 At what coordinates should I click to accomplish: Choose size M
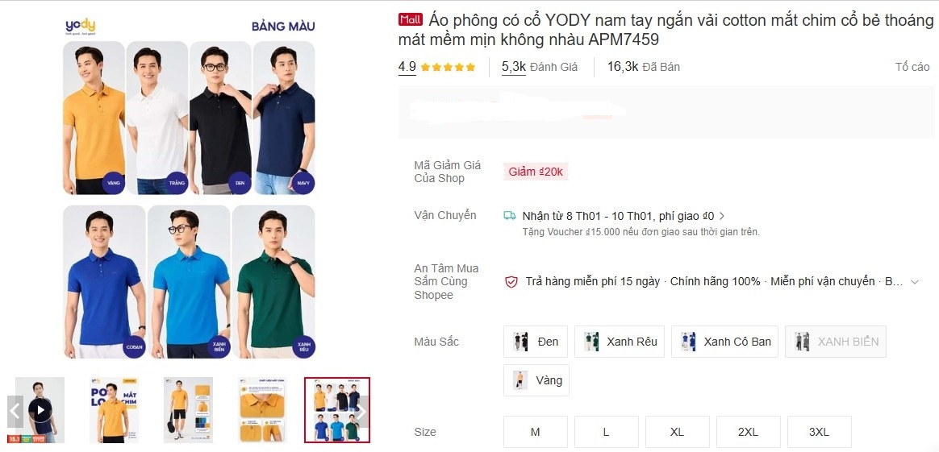536,432
